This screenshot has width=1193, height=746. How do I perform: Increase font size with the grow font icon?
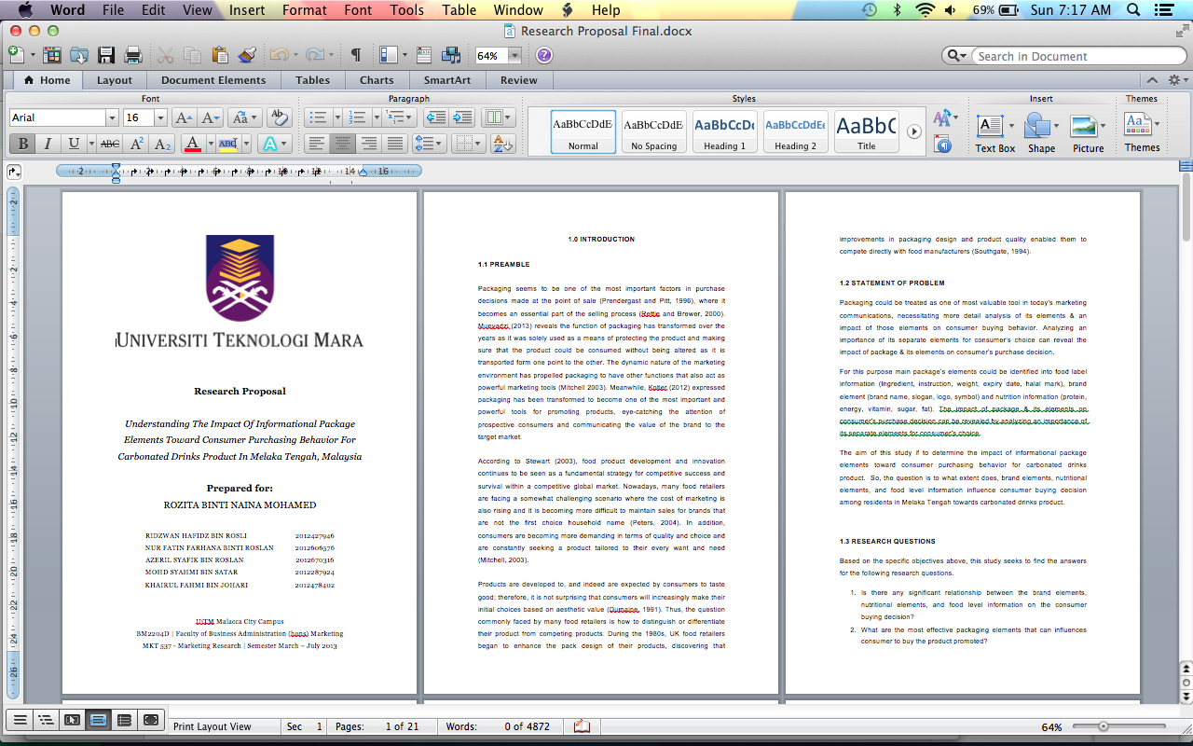point(184,117)
